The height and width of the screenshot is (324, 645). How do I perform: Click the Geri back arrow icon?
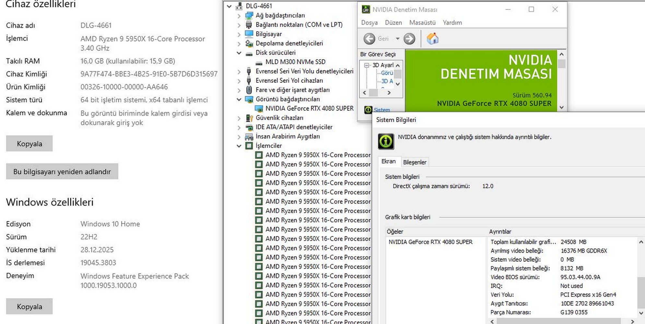[x=369, y=39]
